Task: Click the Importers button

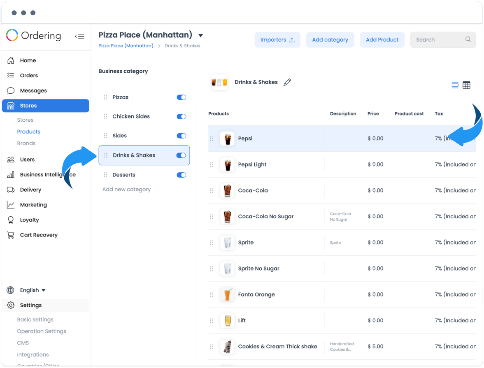Action: 277,40
